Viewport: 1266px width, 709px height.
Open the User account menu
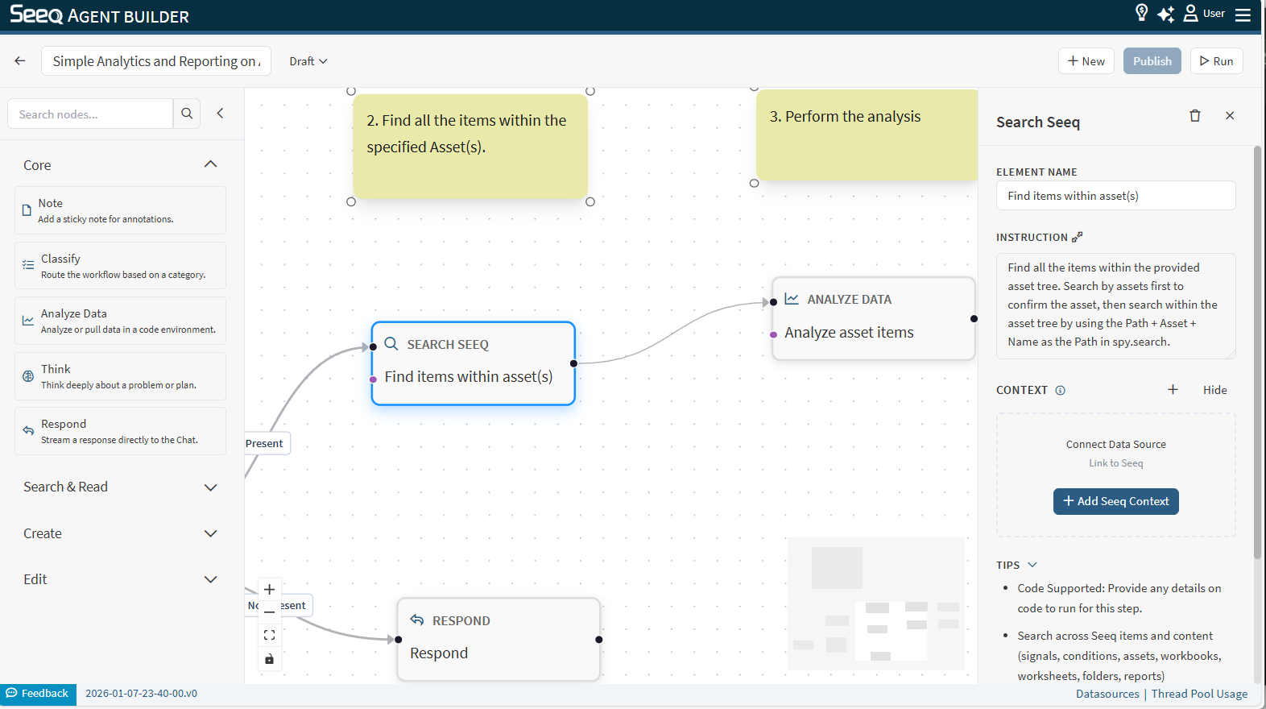coord(1204,14)
